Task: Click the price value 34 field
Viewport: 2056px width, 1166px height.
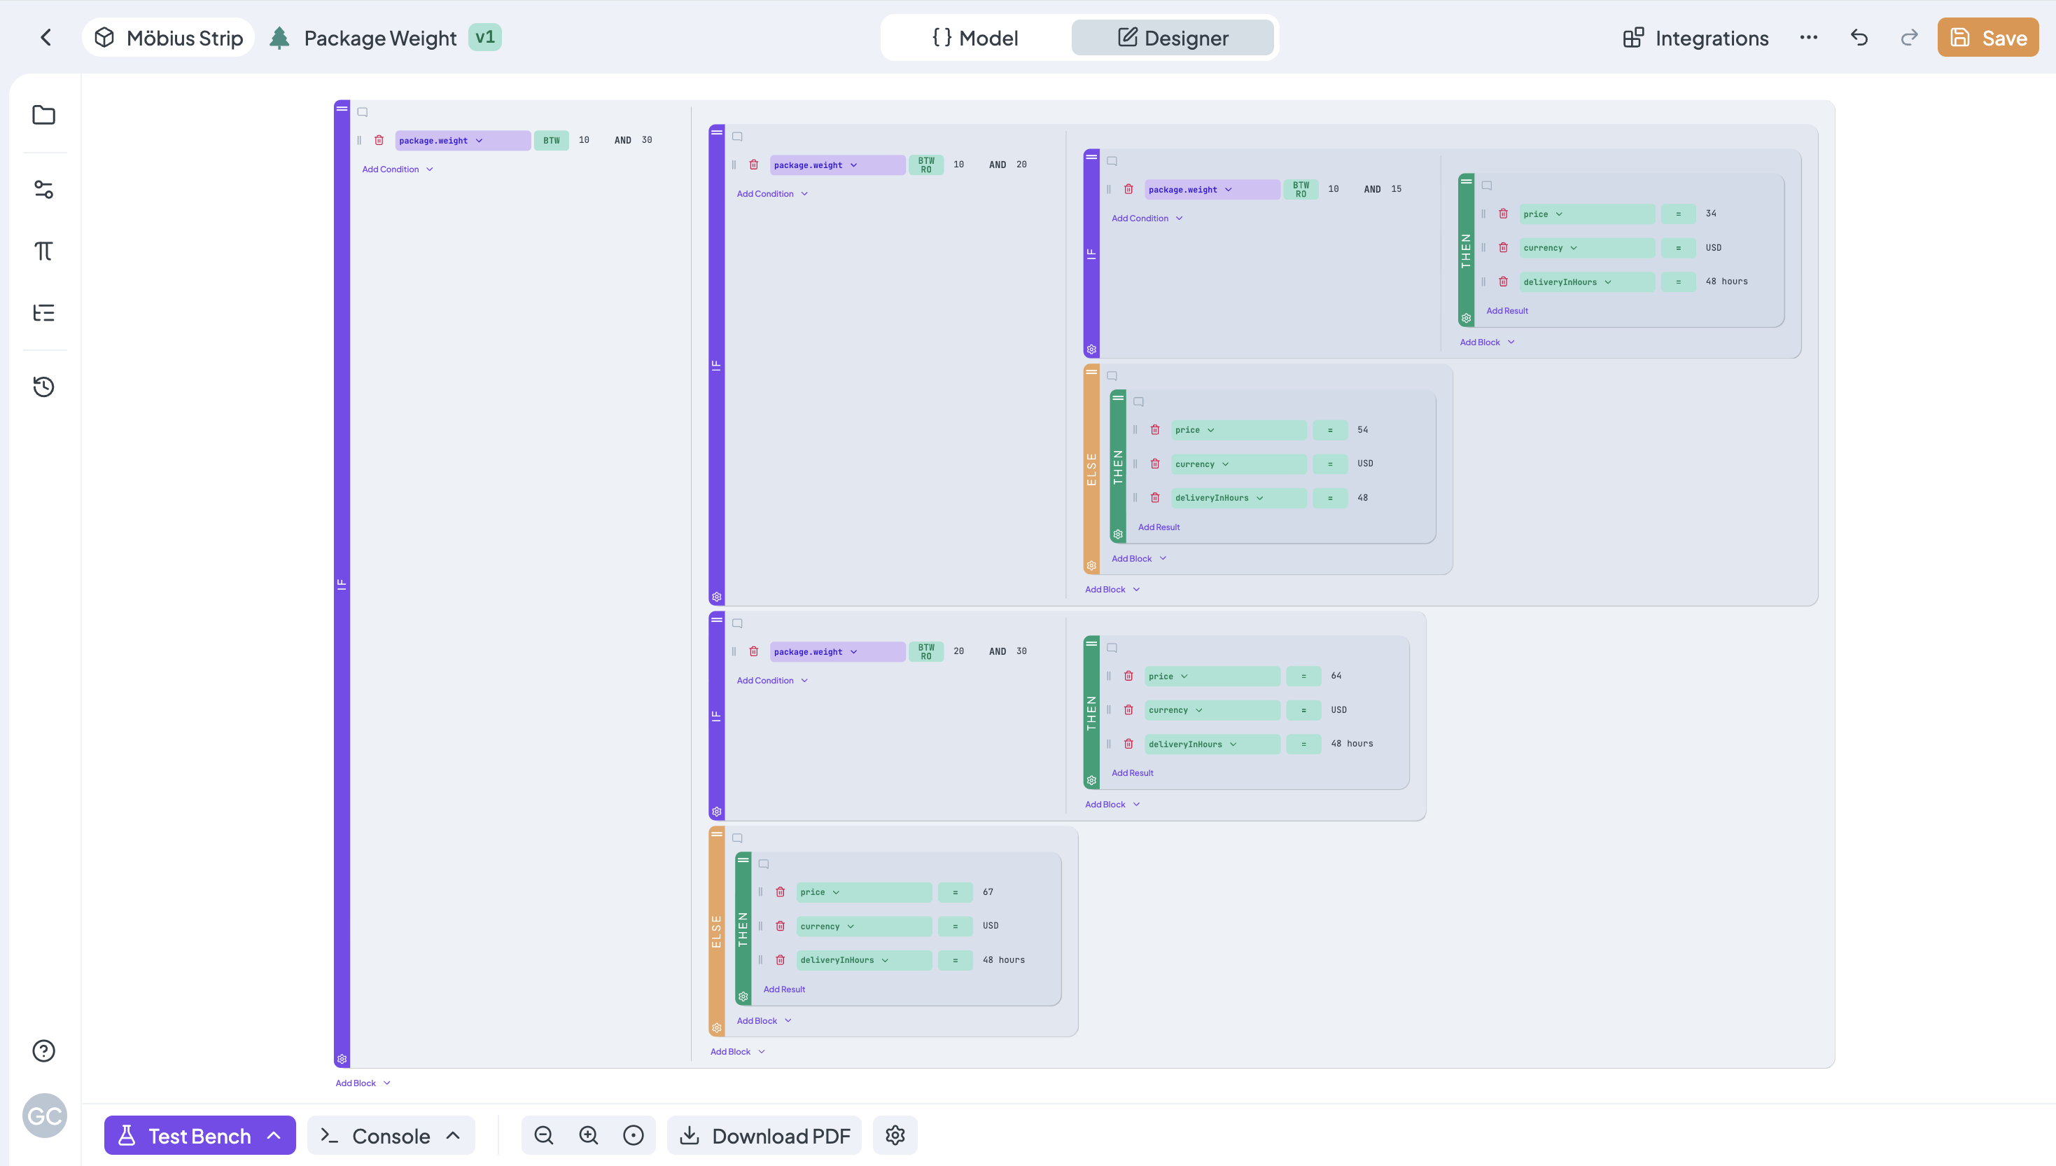Action: (1711, 214)
